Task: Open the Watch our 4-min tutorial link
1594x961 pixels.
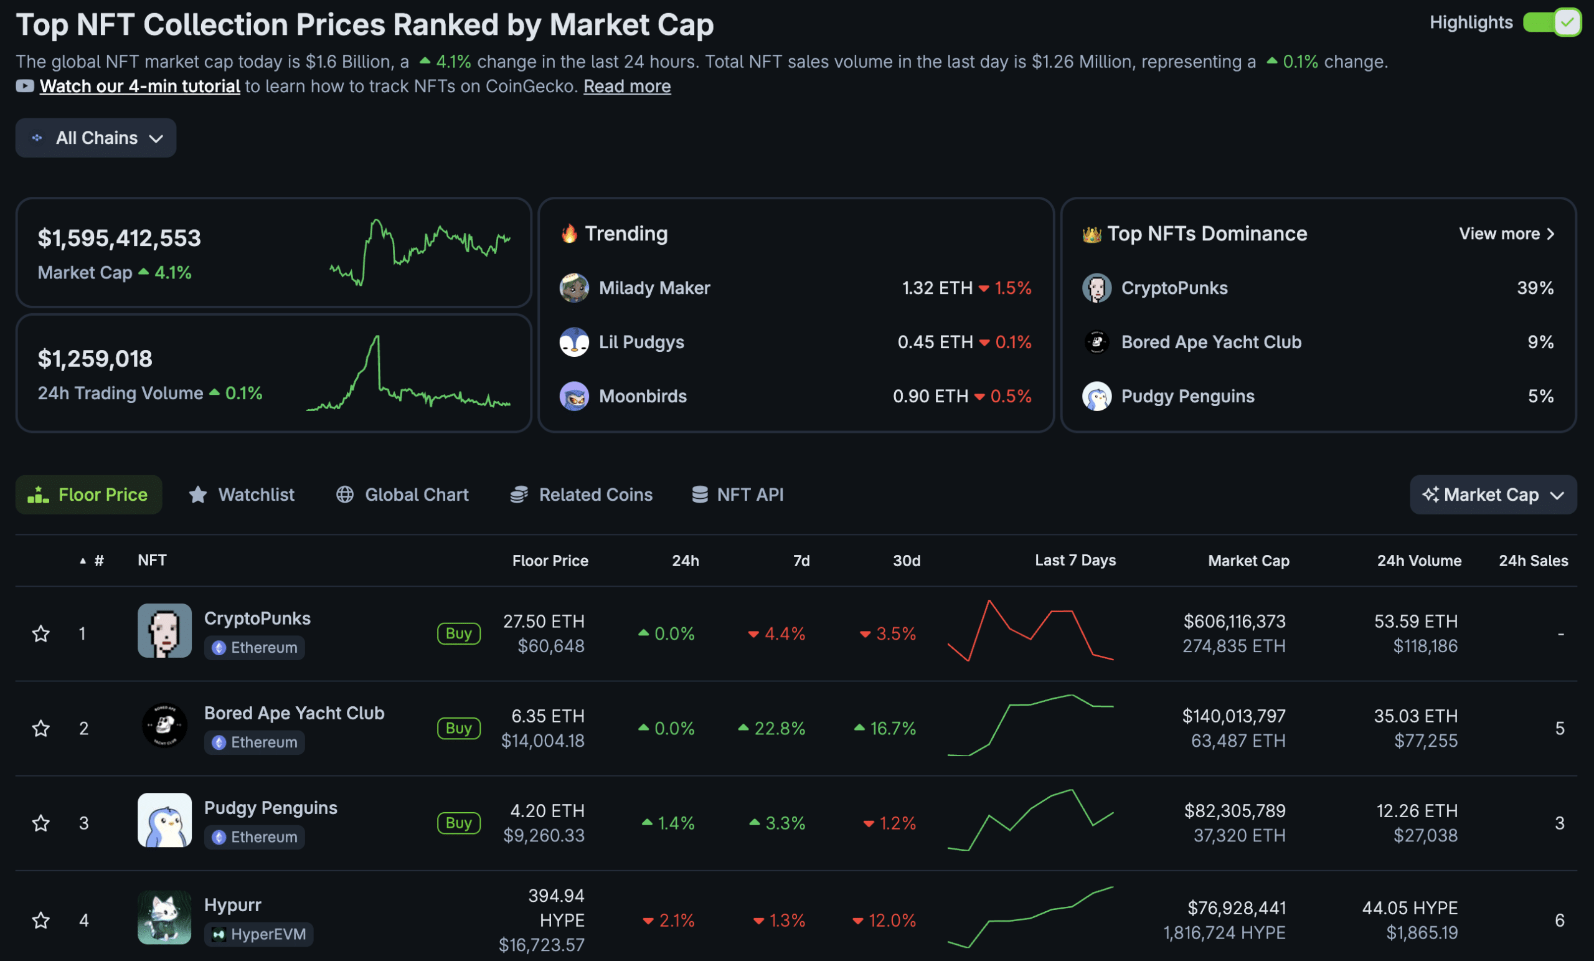Action: (139, 86)
